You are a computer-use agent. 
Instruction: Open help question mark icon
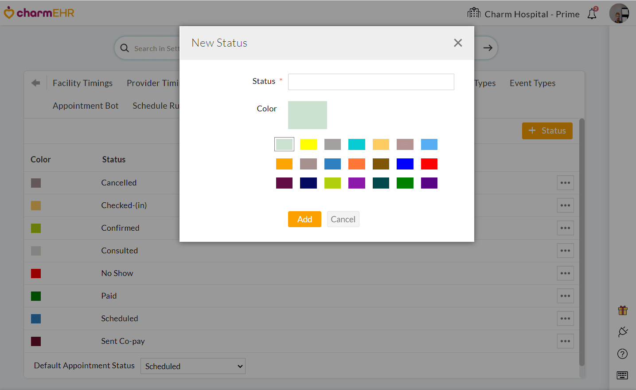click(x=623, y=354)
